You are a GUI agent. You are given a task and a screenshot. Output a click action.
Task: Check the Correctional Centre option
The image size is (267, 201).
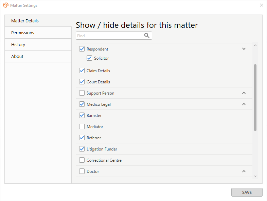tap(82, 160)
